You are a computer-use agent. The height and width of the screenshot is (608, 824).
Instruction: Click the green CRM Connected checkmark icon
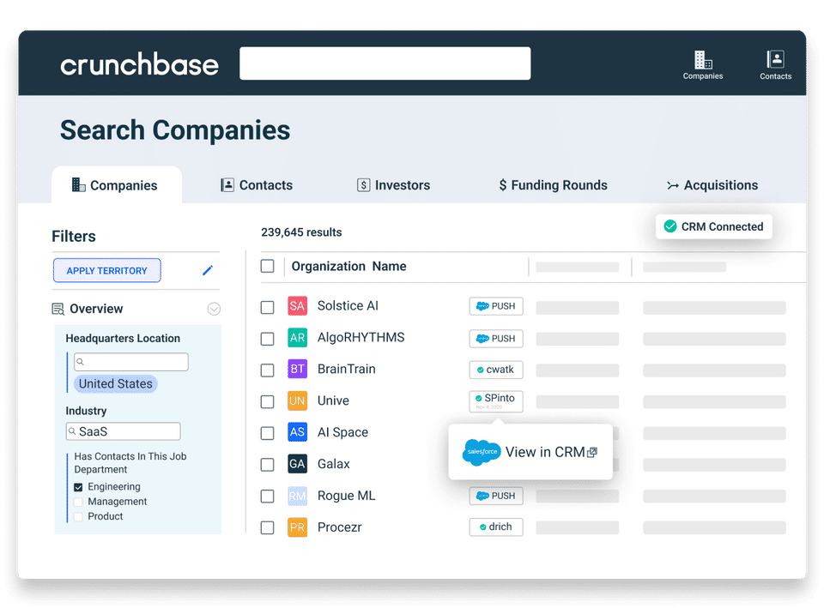670,226
